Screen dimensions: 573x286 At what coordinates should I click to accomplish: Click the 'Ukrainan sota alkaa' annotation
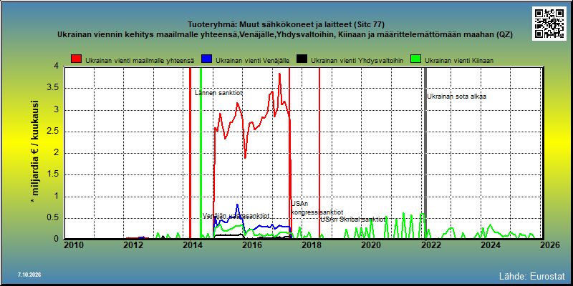457,97
